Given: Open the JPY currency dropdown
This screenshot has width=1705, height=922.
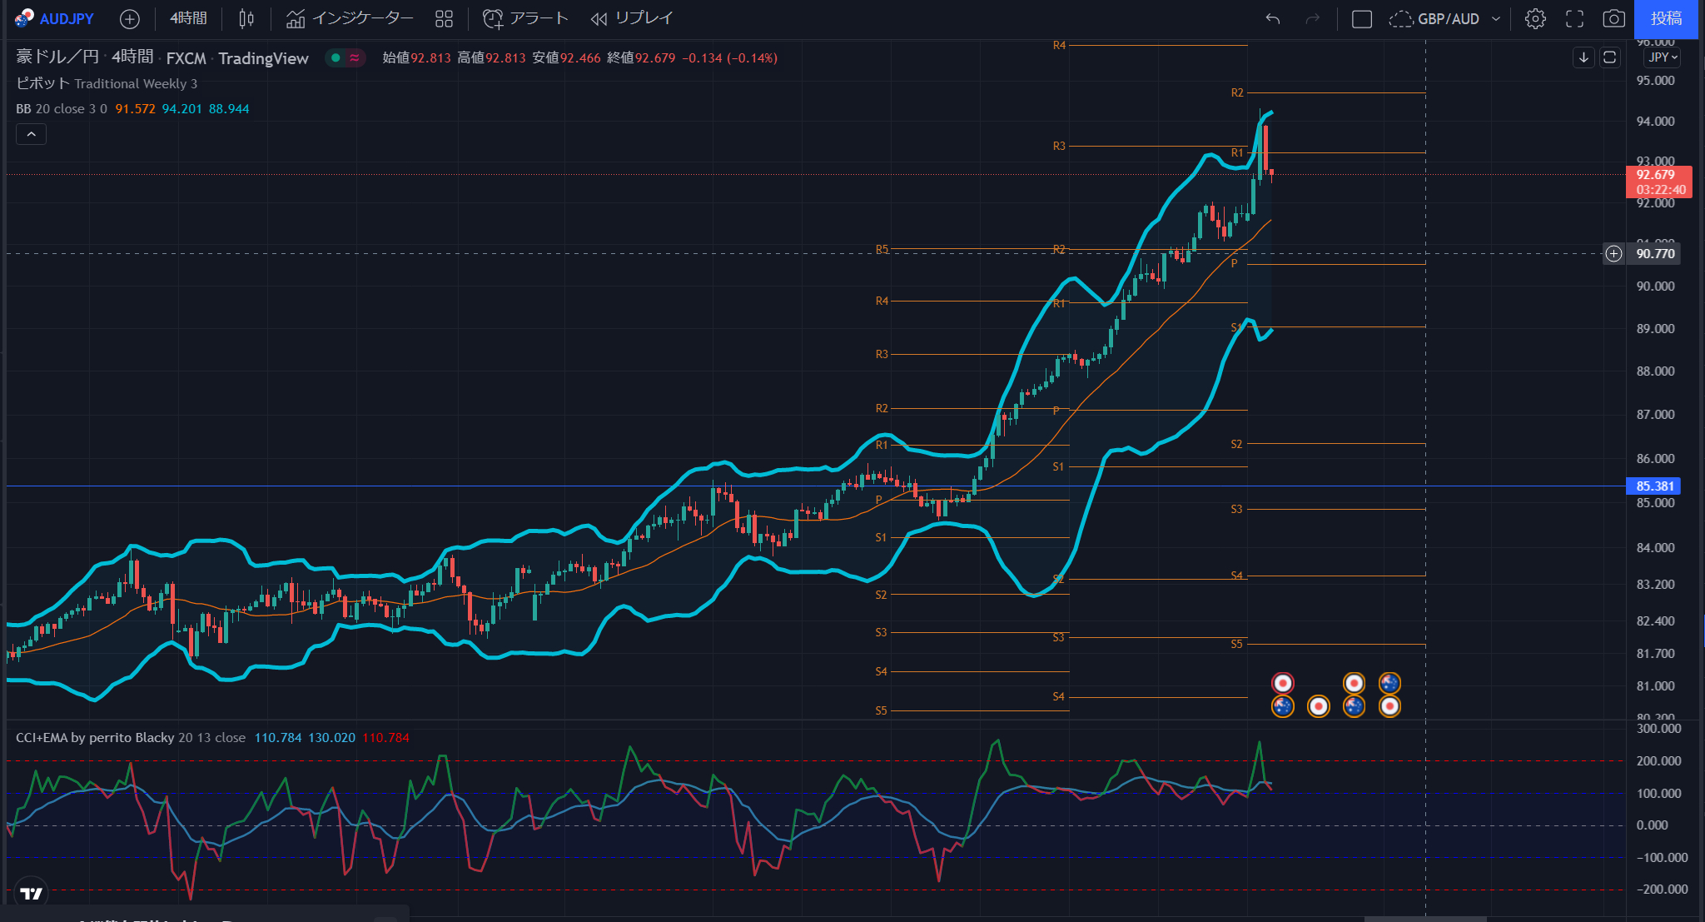Looking at the screenshot, I should [1663, 57].
